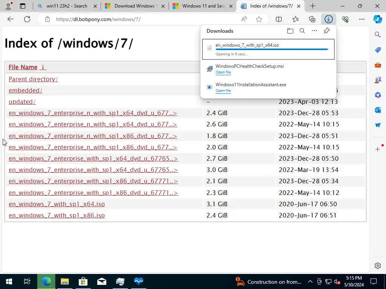The height and width of the screenshot is (289, 386).
Task: Open the embedded/ folder link
Action: [25, 90]
